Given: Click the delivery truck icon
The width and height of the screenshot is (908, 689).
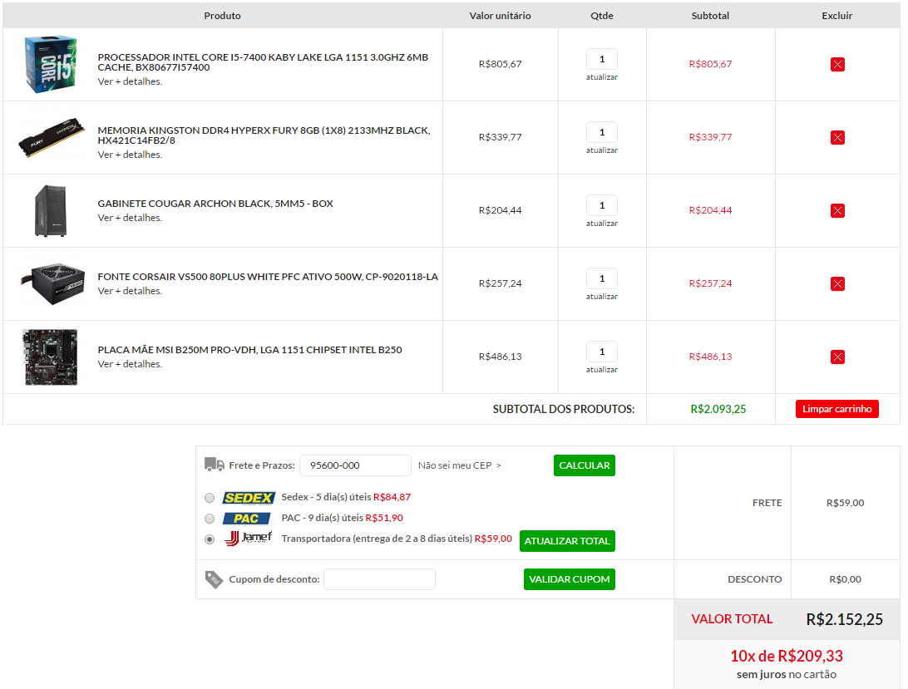Looking at the screenshot, I should tap(215, 465).
